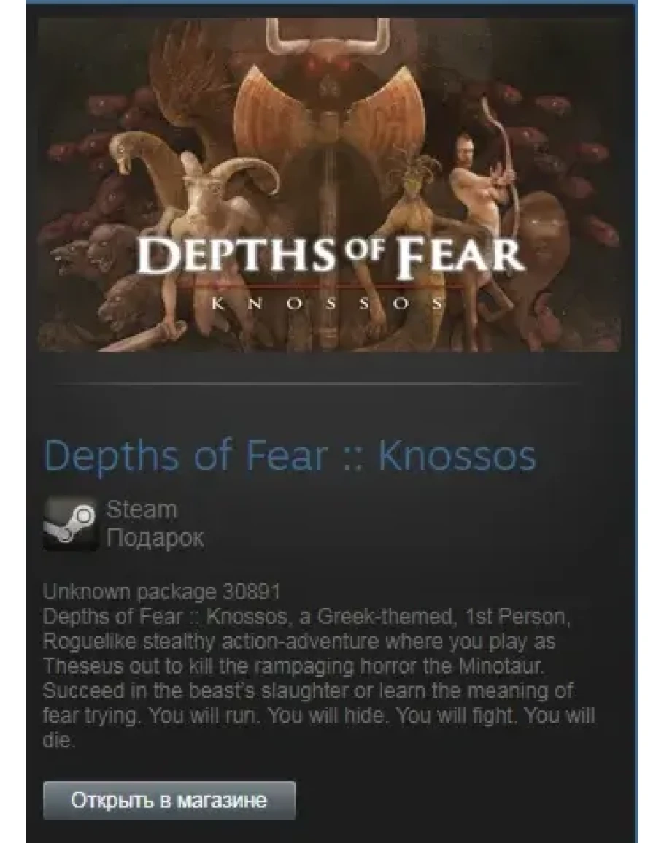Click the Depths of Fear banner image
This screenshot has width=664, height=843.
pos(329,185)
